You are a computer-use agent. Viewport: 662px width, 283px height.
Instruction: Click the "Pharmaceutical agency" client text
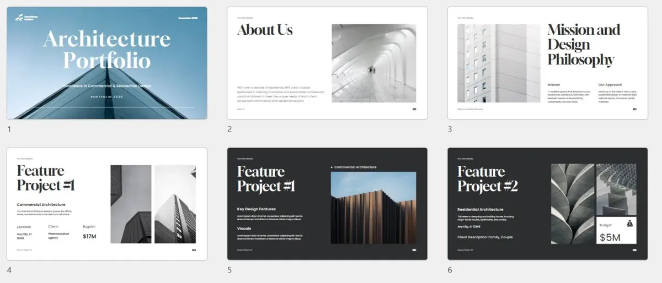[x=58, y=236]
